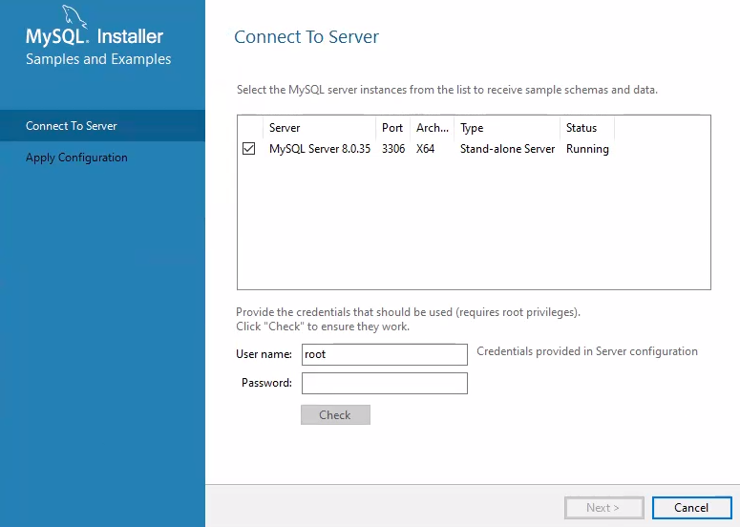Click the Next > button

(x=604, y=508)
